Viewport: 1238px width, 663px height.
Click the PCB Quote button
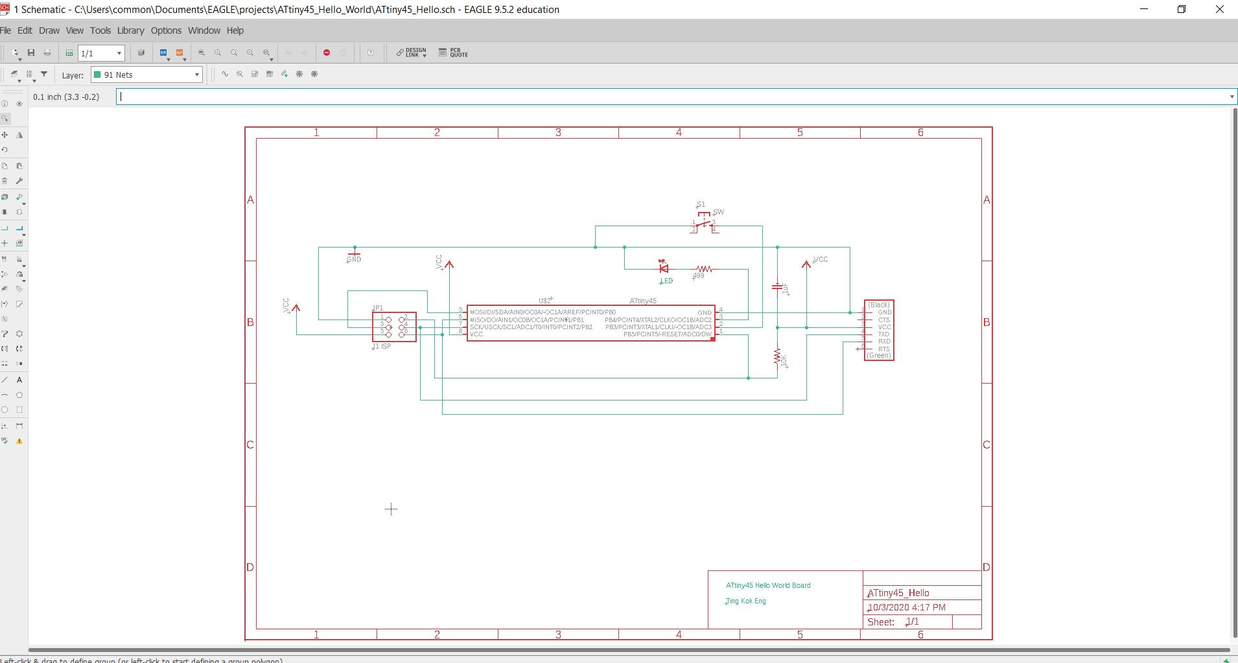point(453,52)
